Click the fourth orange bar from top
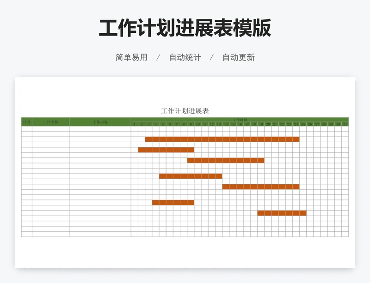Viewport: 370px width, 283px height. pos(191,176)
